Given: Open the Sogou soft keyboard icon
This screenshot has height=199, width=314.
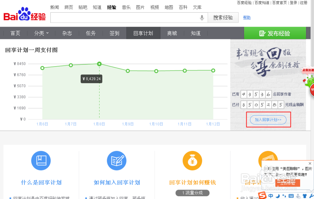Looking at the screenshot, I should coord(291,196).
